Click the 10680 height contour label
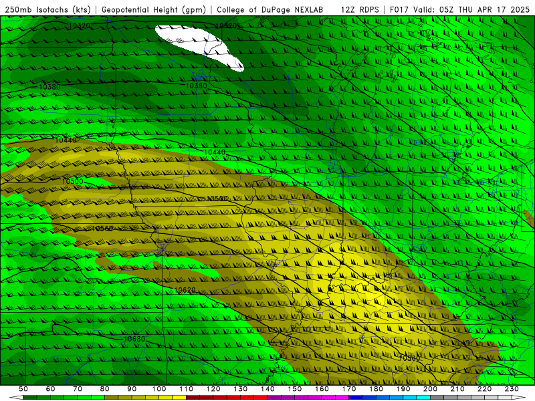 pos(134,339)
